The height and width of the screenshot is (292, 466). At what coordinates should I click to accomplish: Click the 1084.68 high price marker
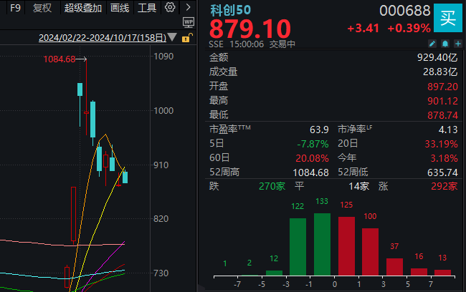click(60, 59)
